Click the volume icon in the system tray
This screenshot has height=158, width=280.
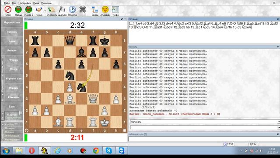point(261,151)
